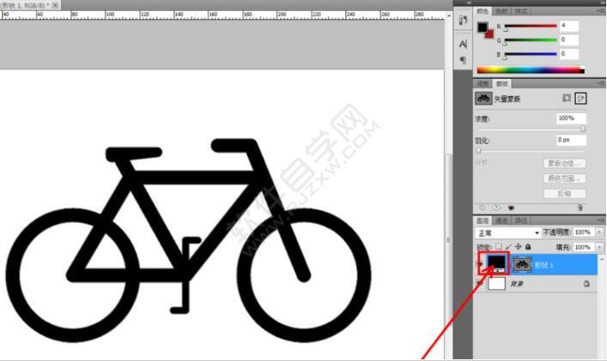607x361 pixels.
Task: Open the Character panel icon
Action: pos(463,44)
